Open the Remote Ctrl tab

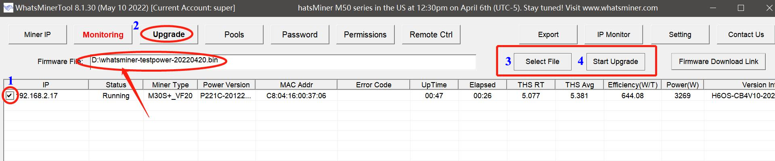(x=431, y=35)
